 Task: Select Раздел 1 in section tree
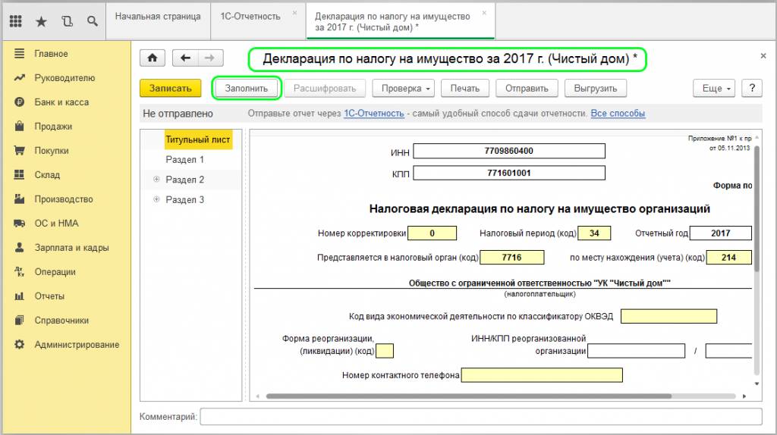click(x=184, y=159)
